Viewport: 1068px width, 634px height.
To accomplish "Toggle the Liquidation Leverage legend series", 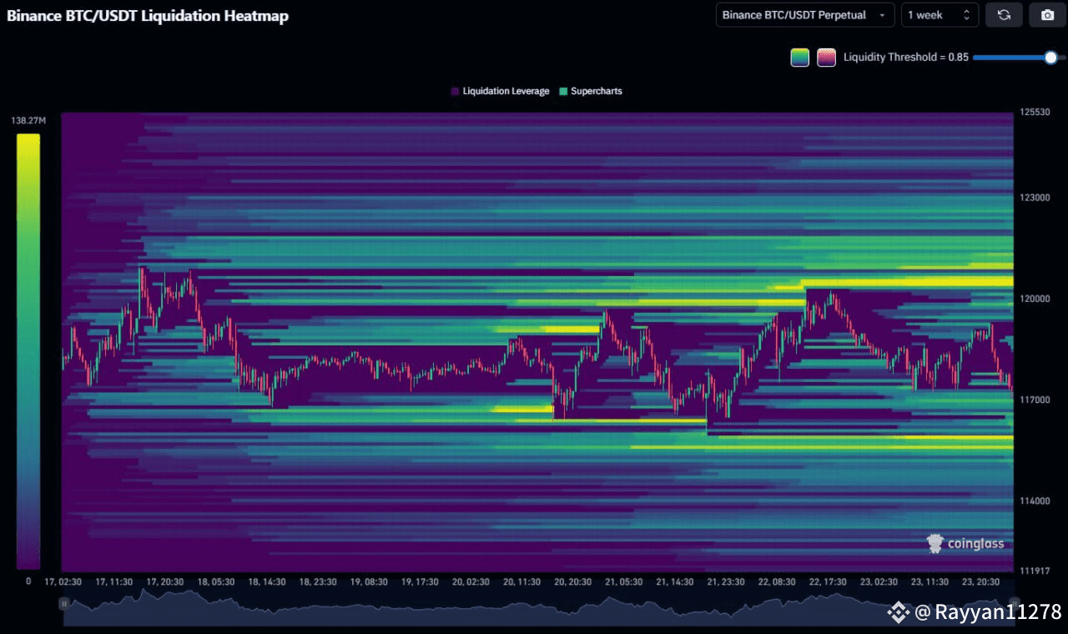I will pyautogui.click(x=500, y=91).
